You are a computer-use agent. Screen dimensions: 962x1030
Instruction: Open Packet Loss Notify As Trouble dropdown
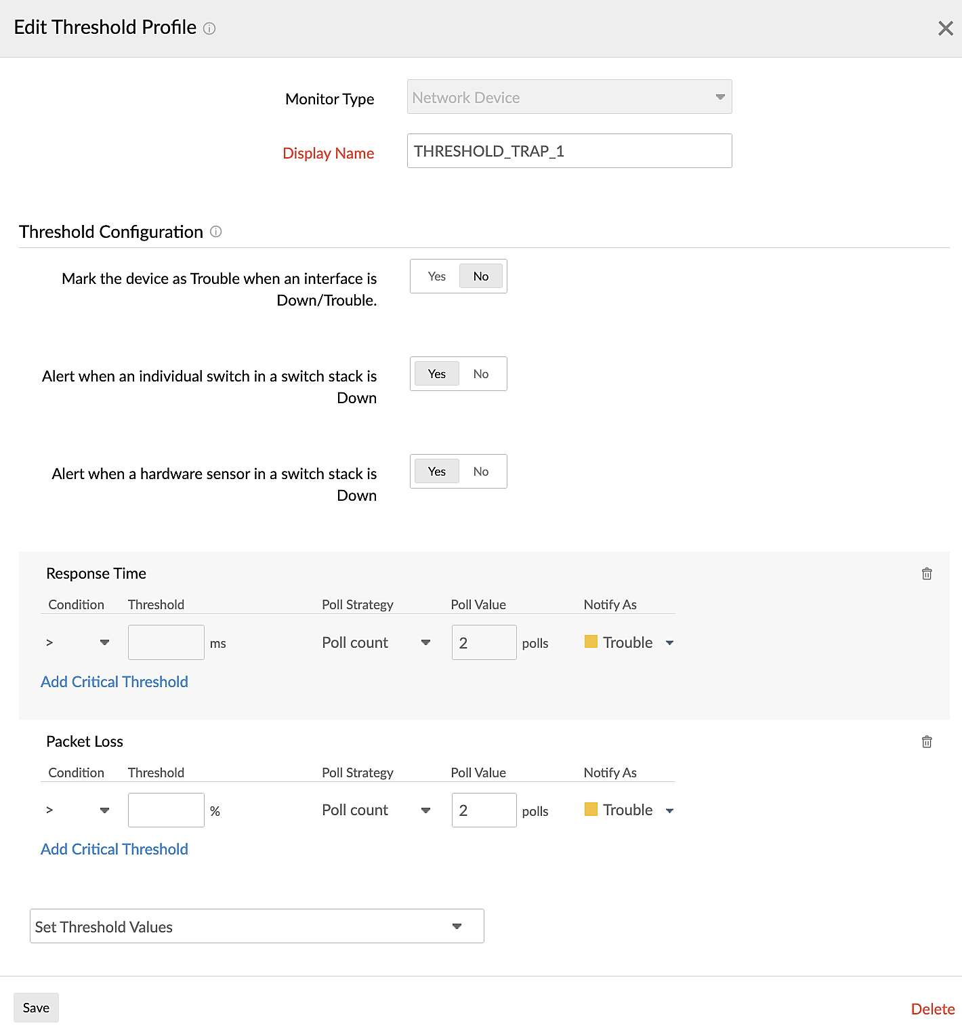[629, 810]
